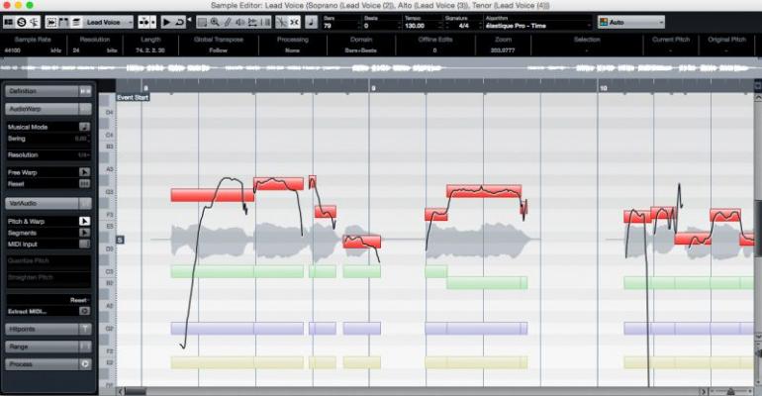Activate the Segments tool button
This screenshot has height=396, width=762.
point(84,233)
